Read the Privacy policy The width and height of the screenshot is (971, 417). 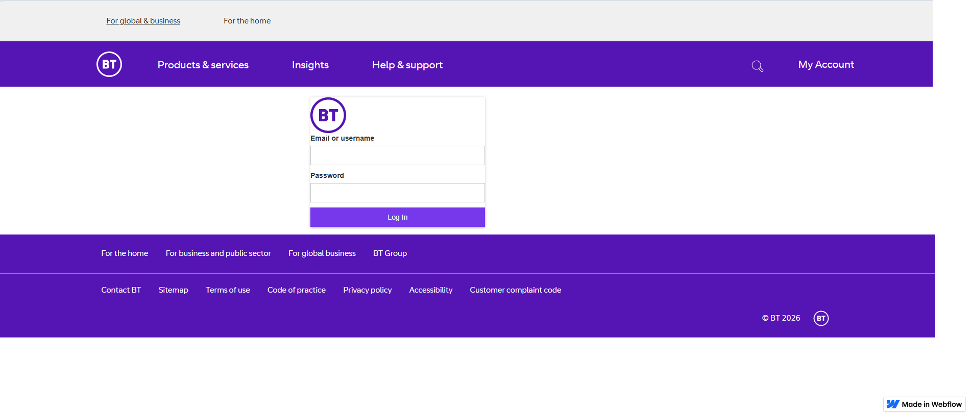368,290
